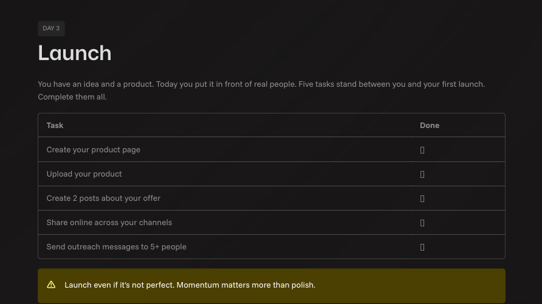This screenshot has height=304, width=542.
Task: Toggle done box for 'Share online across your channels'
Action: [422, 223]
